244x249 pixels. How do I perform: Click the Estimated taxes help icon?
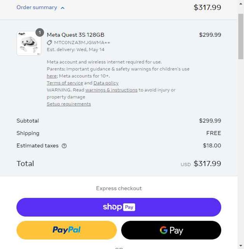coord(64,146)
